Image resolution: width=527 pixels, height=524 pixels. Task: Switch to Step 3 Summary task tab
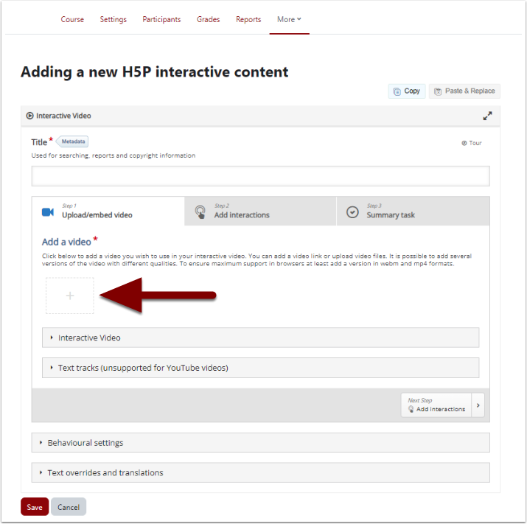click(x=413, y=212)
